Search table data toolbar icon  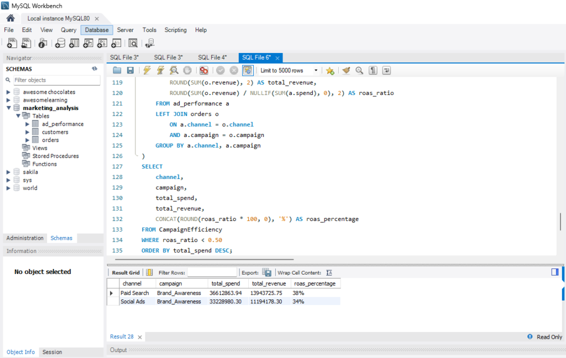(133, 43)
